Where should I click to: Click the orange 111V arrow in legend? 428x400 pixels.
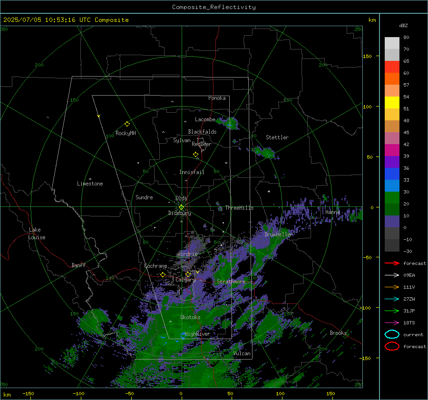point(392,287)
